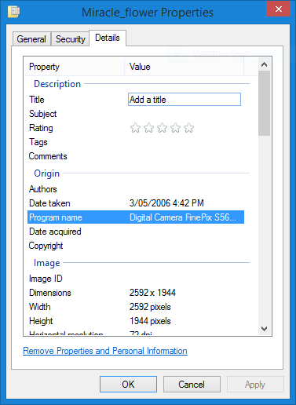Select the Tags property row
Screen dimensions: 296x405
[136, 142]
